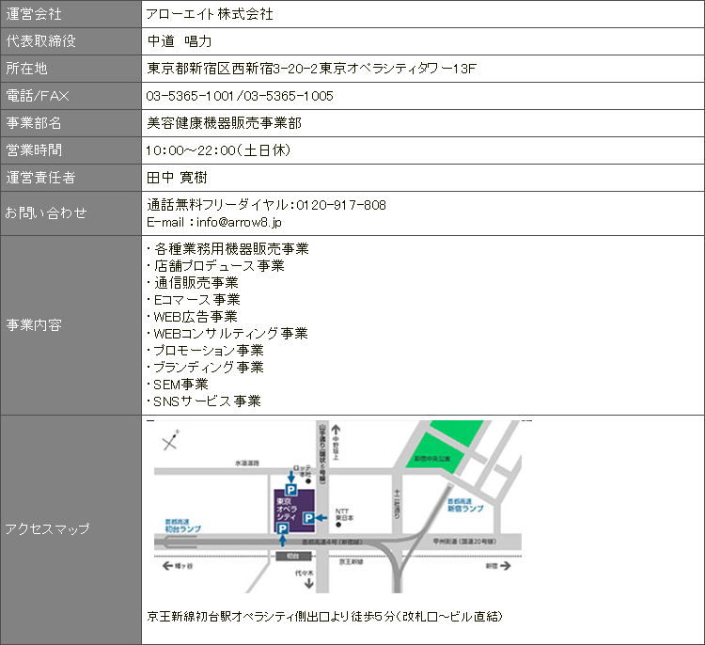This screenshot has width=705, height=645.
Task: Click the free dial number 0120-917-808
Action: pyautogui.click(x=341, y=205)
